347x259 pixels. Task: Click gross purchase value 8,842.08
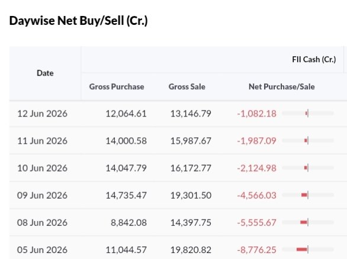(x=129, y=222)
